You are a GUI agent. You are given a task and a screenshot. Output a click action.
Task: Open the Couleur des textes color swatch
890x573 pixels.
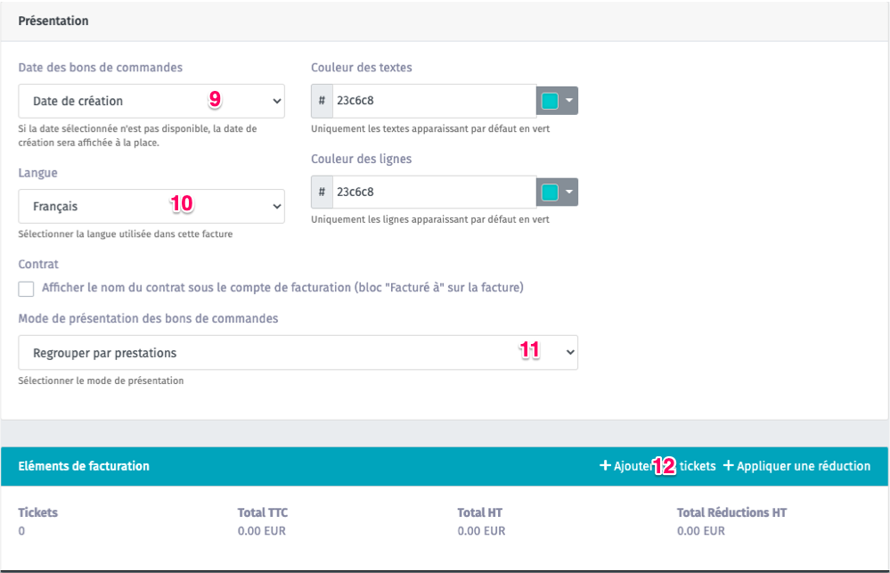click(x=551, y=101)
